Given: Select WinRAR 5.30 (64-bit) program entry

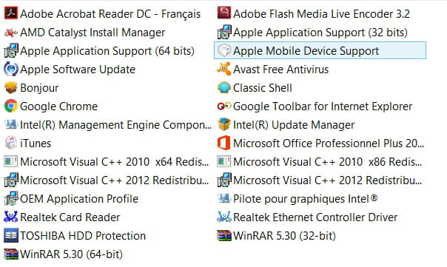Looking at the screenshot, I should coord(64,254).
